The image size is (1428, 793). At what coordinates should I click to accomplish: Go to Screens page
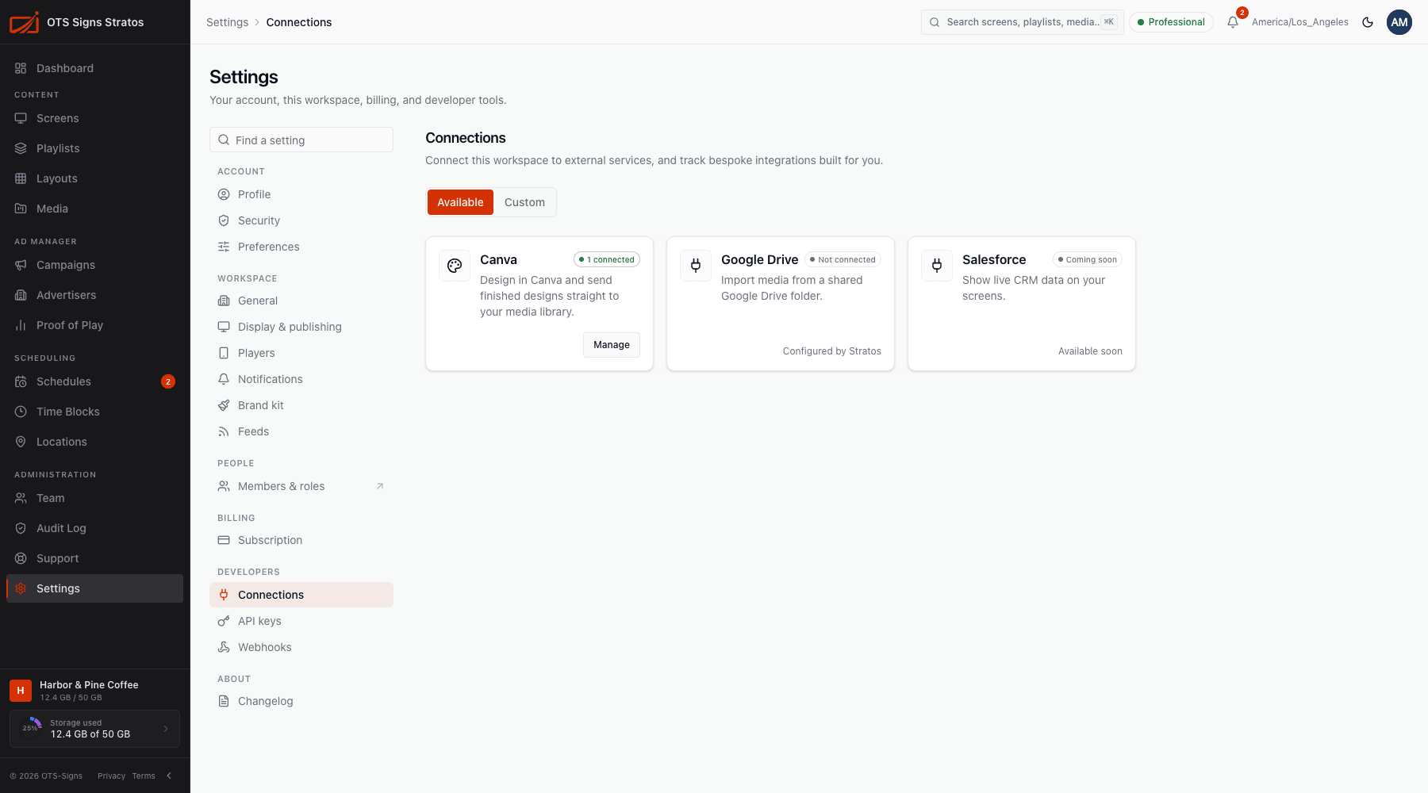[x=94, y=118]
